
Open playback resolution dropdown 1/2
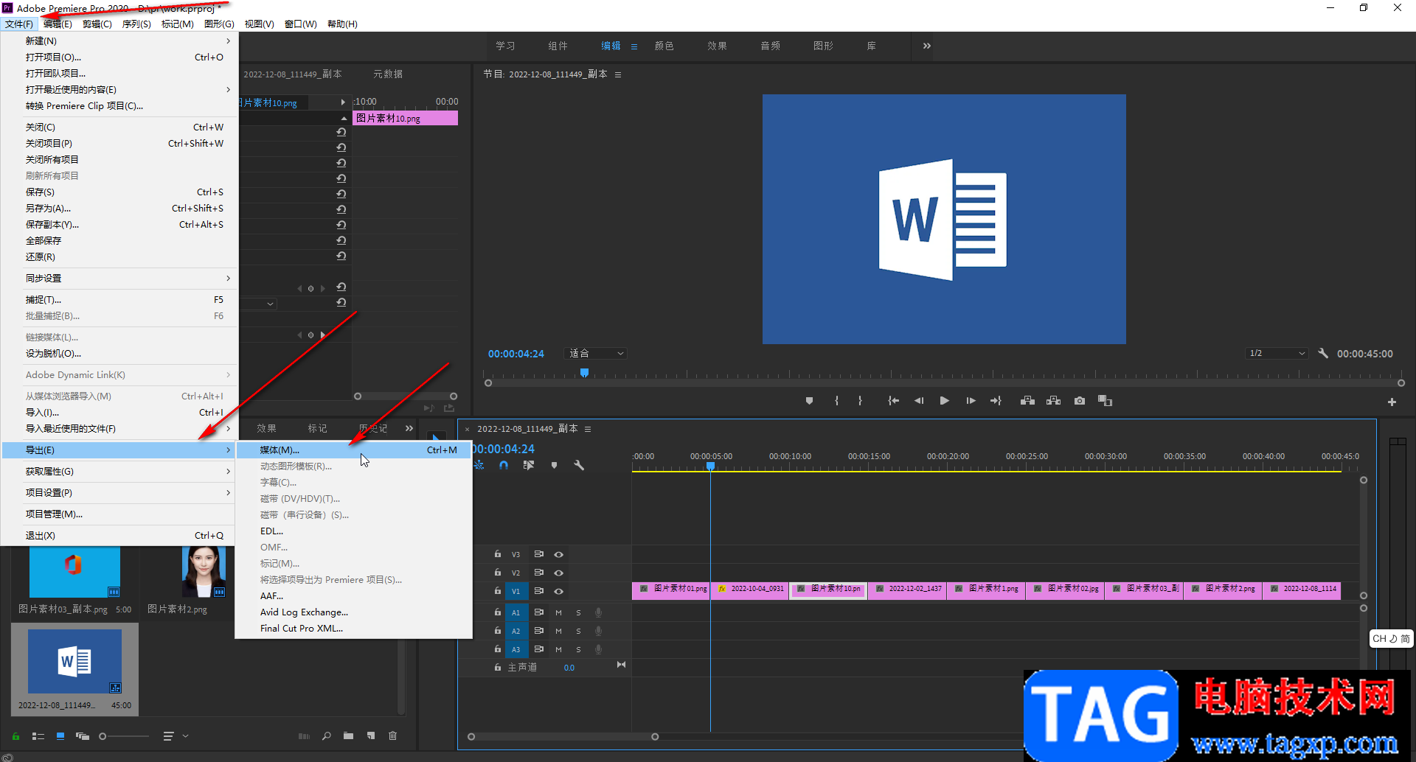(1277, 354)
